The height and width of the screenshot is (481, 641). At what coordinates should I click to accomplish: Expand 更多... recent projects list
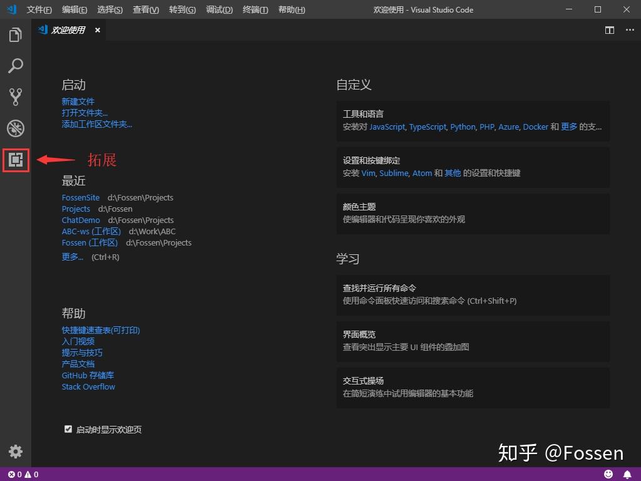coord(71,256)
